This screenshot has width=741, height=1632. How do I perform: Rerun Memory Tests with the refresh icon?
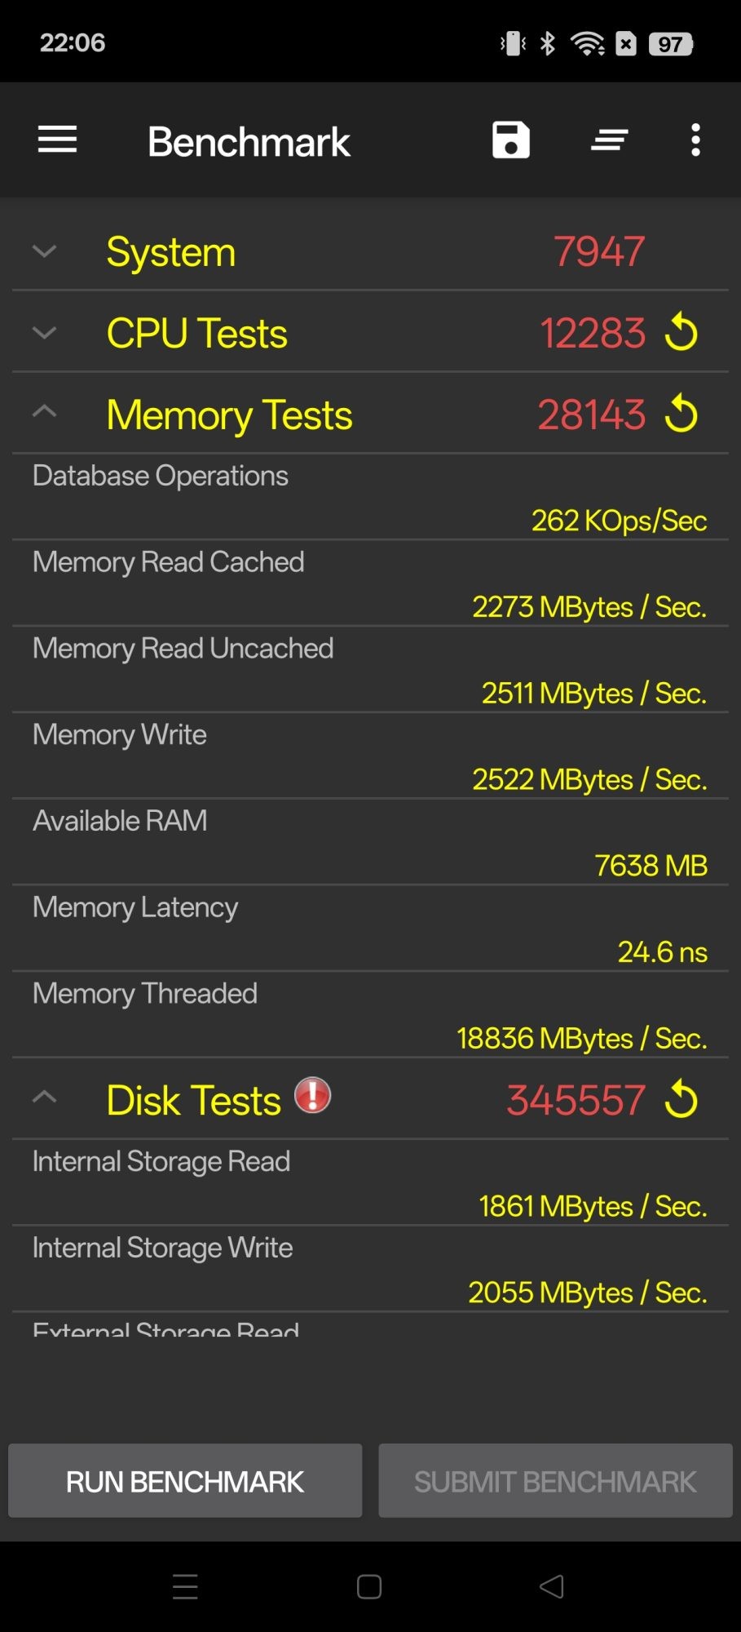tap(681, 415)
